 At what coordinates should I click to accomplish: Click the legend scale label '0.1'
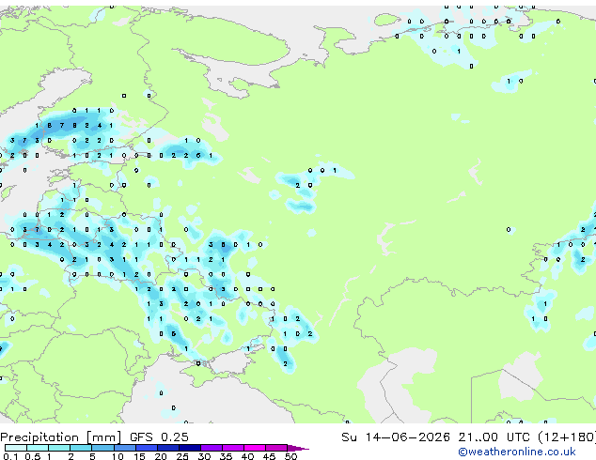(x=10, y=456)
